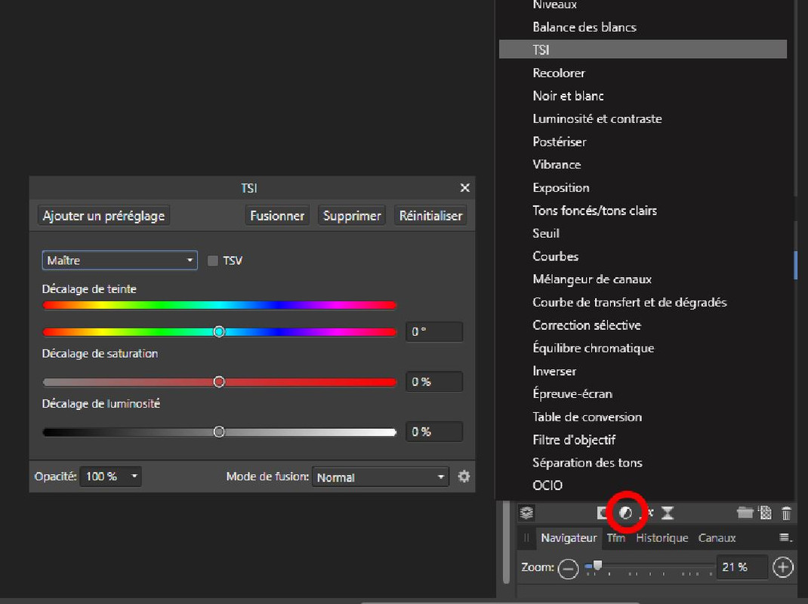Screen dimensions: 808x604
Task: Click the zoom out minus button
Action: pyautogui.click(x=569, y=569)
